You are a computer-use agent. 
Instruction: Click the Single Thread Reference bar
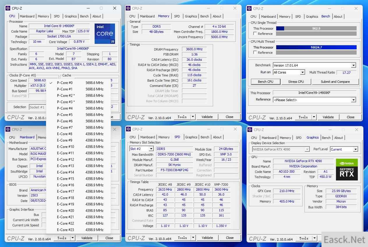pos(316,34)
